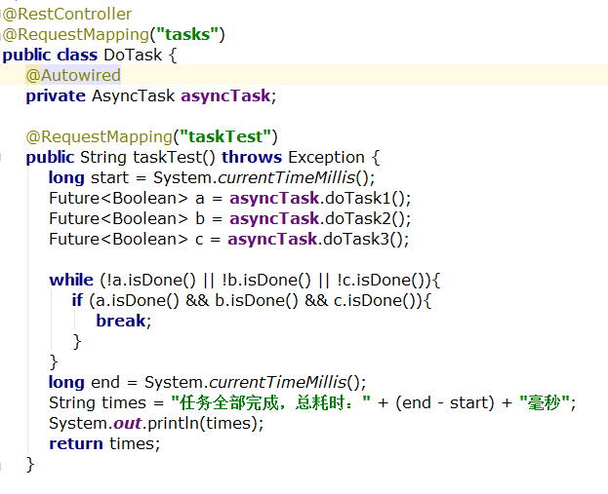Image resolution: width=608 pixels, height=494 pixels.
Task: Click end in the 'long end' declaration
Action: 105,383
